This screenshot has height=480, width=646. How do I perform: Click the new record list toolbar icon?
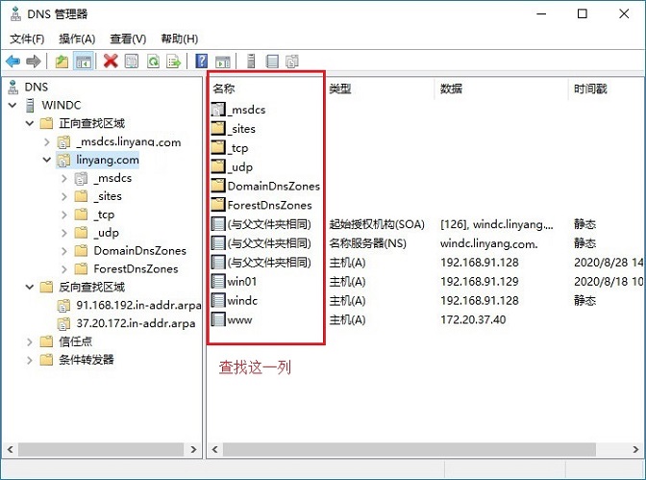click(272, 62)
